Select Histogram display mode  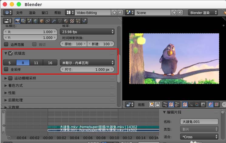pyautogui.click(x=203, y=104)
